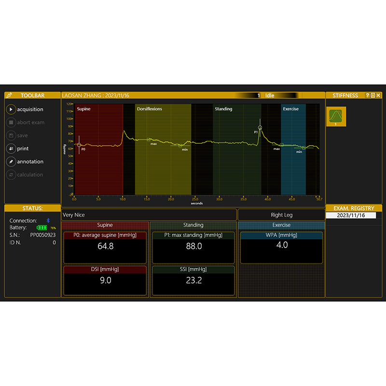The height and width of the screenshot is (386, 386).
Task: Click the print icon in toolbar
Action: [x=11, y=149]
